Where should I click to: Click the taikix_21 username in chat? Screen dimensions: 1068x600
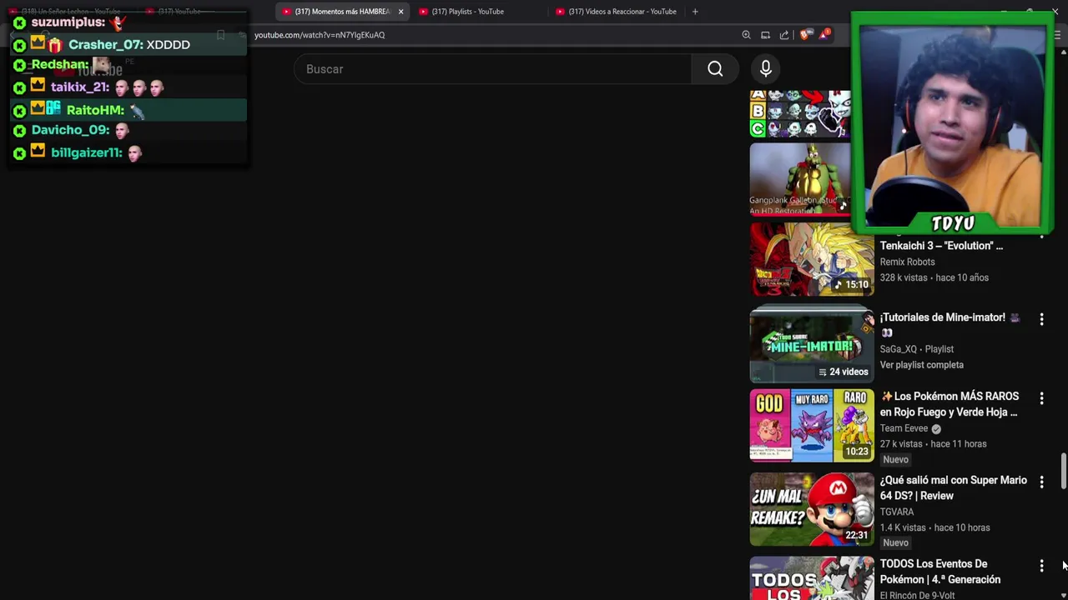pos(80,87)
